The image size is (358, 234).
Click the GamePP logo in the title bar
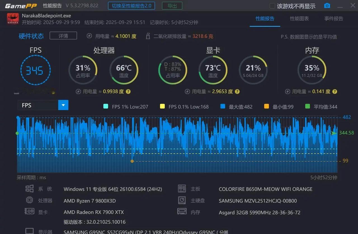pyautogui.click(x=21, y=6)
